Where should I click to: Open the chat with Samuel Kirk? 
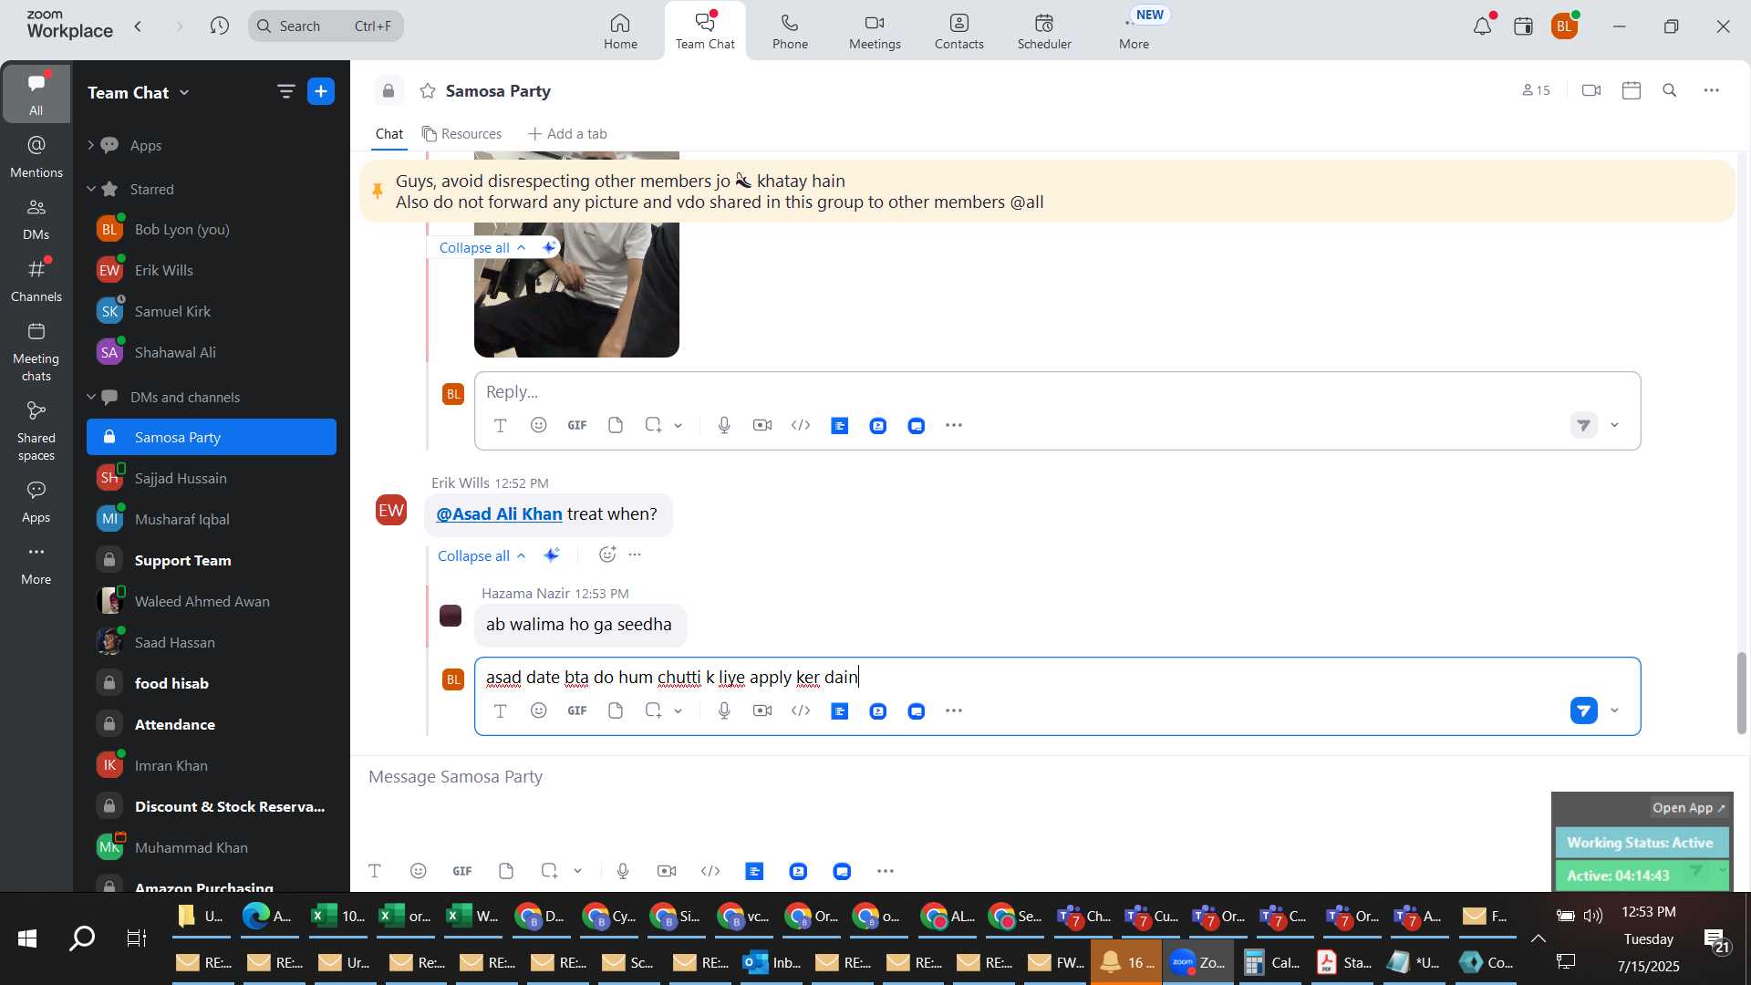point(212,311)
